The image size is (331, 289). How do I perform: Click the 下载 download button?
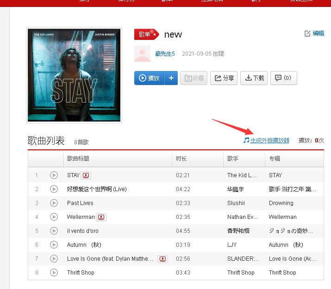(254, 78)
